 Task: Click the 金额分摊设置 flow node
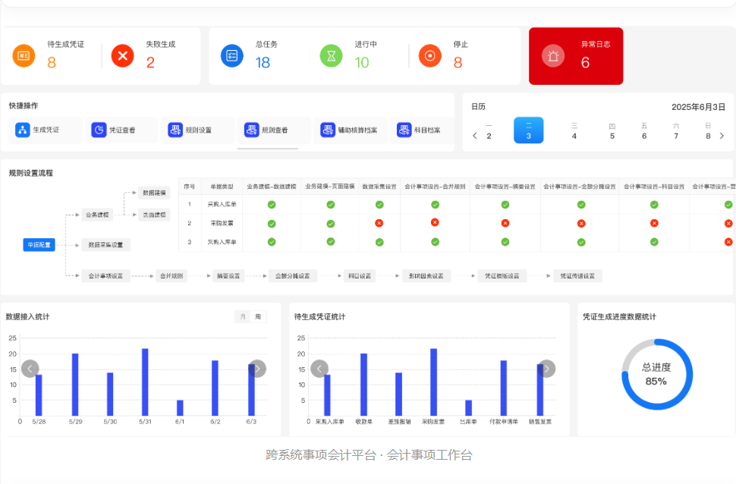[x=292, y=276]
